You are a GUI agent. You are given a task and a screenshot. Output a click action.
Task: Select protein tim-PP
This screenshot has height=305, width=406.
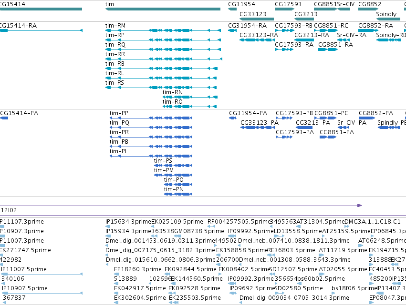tap(151, 118)
